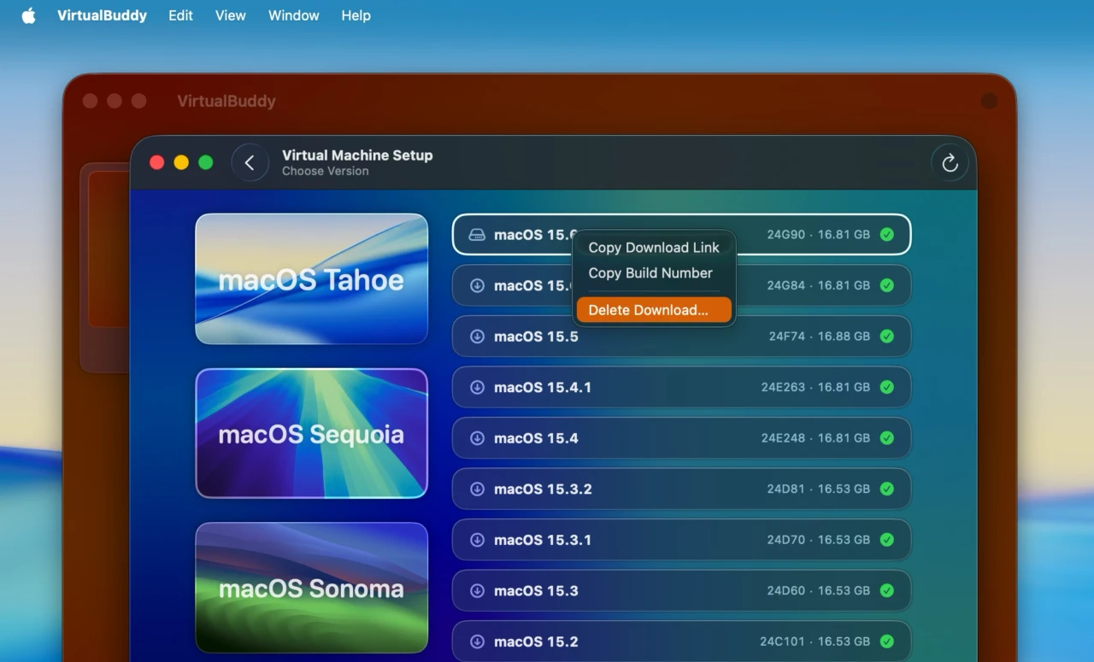Click download icon beside macOS 15.4.1
The height and width of the screenshot is (662, 1094).
pyautogui.click(x=477, y=387)
